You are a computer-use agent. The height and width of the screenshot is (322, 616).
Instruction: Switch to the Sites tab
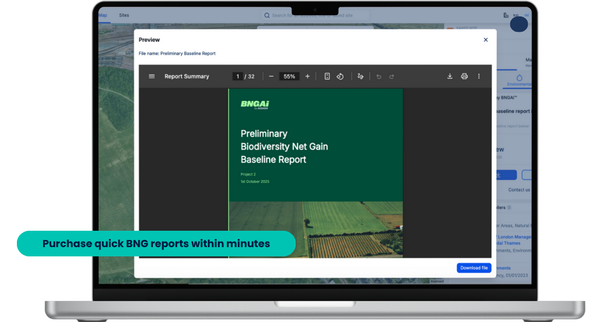click(124, 15)
